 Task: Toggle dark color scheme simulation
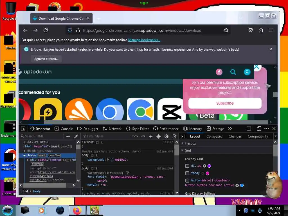click(x=166, y=136)
